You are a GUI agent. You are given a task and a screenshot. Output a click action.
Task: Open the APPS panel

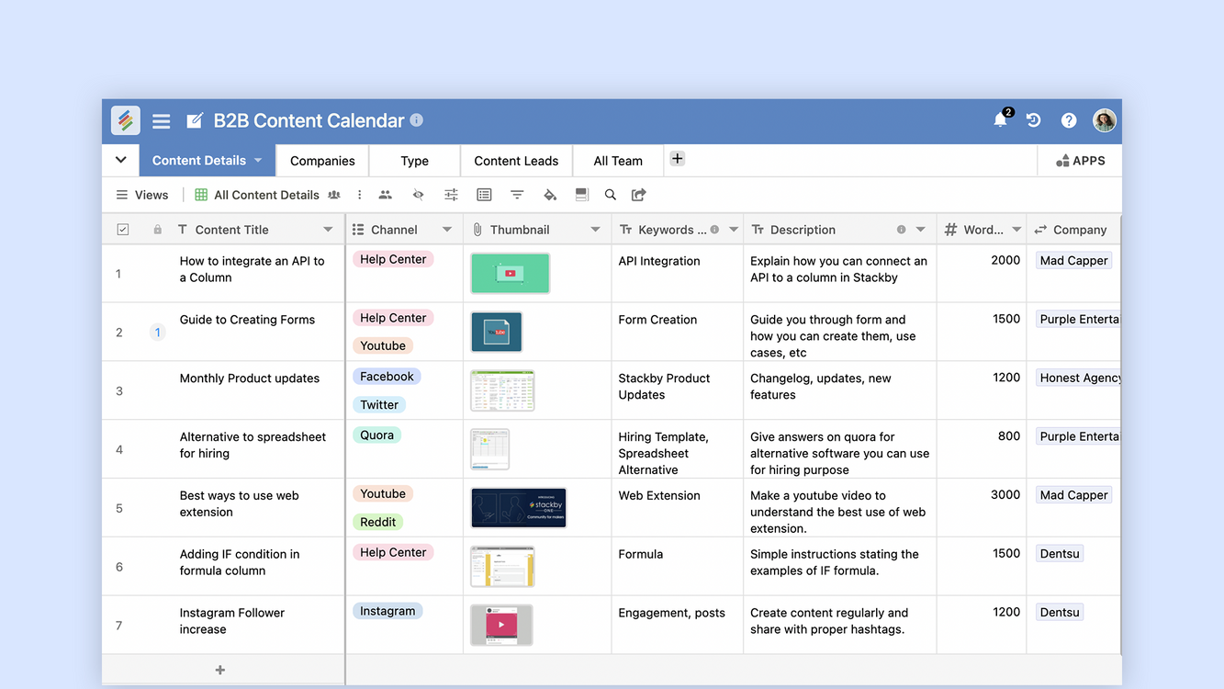point(1080,161)
